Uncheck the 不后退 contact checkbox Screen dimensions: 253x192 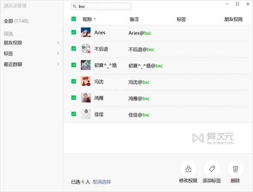[x=73, y=49]
